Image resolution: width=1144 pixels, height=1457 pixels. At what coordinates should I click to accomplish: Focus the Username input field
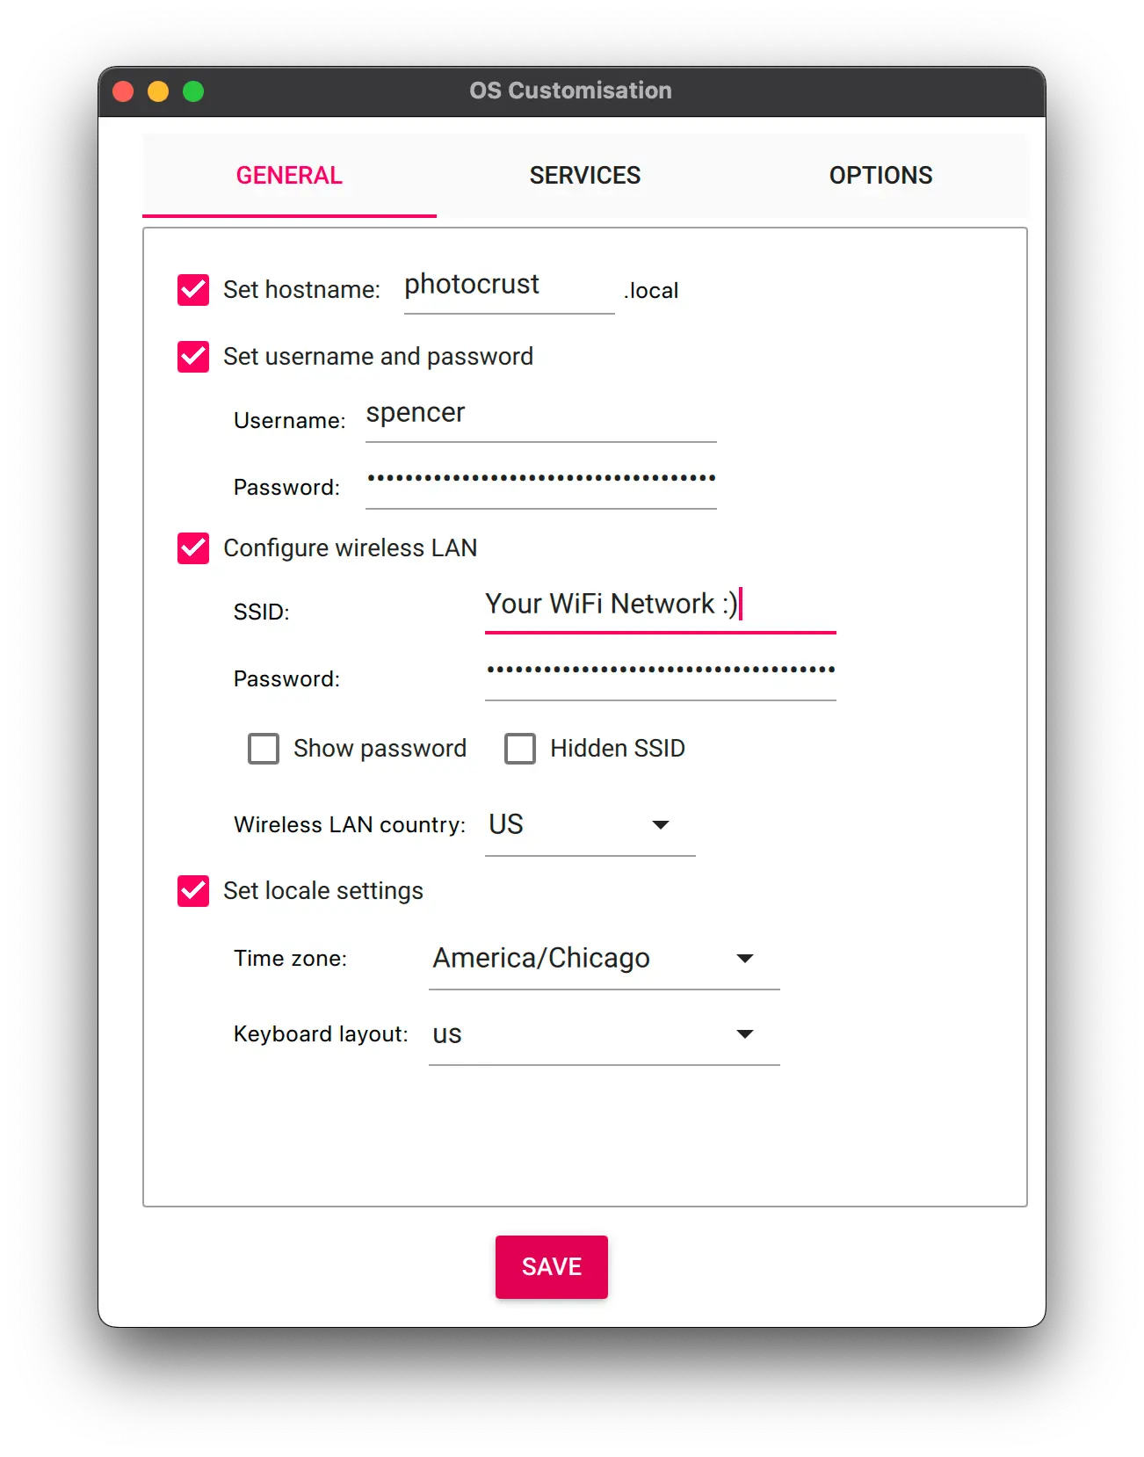(x=540, y=415)
